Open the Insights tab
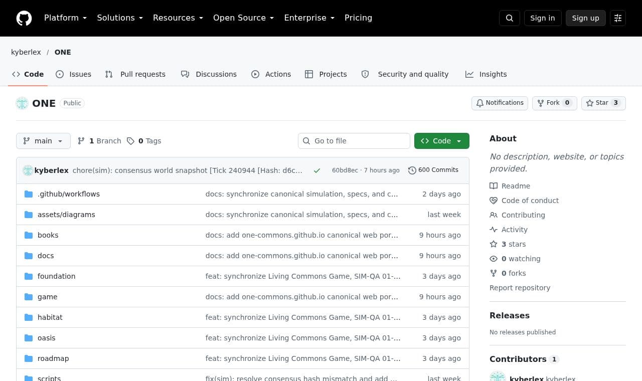 click(487, 74)
